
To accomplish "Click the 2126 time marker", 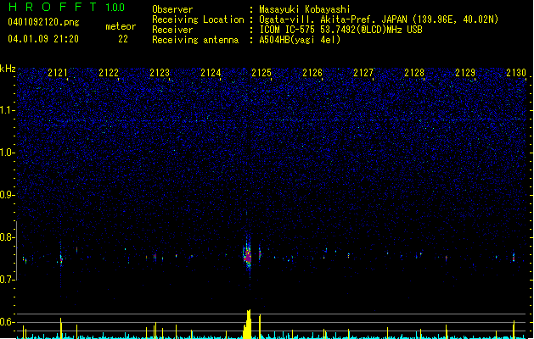I will [312, 73].
